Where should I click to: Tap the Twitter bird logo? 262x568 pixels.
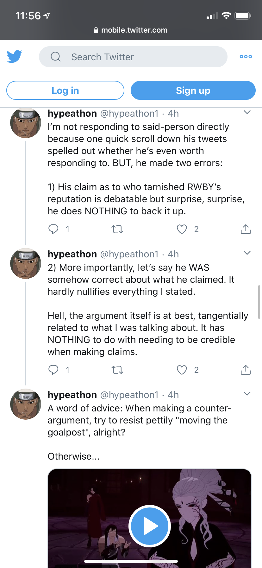click(15, 56)
